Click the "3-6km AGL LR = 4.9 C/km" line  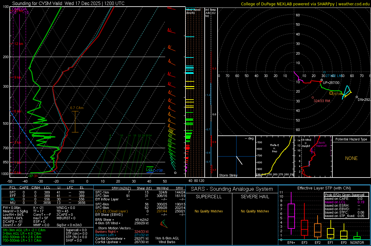coord(22,233)
